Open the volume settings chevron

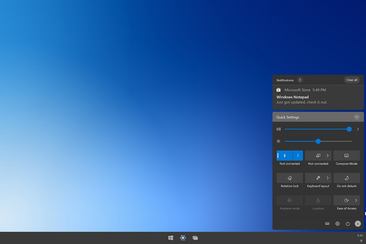[358, 129]
